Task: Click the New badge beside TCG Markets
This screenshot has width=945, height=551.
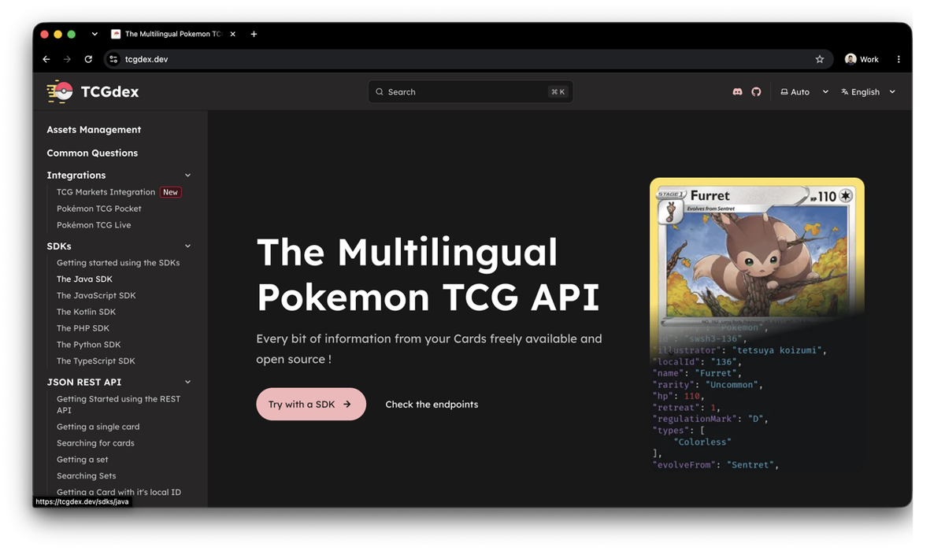Action: click(x=170, y=192)
